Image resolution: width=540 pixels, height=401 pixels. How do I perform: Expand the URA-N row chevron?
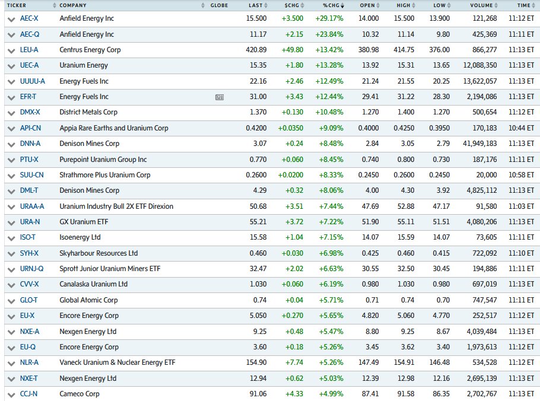(11, 222)
